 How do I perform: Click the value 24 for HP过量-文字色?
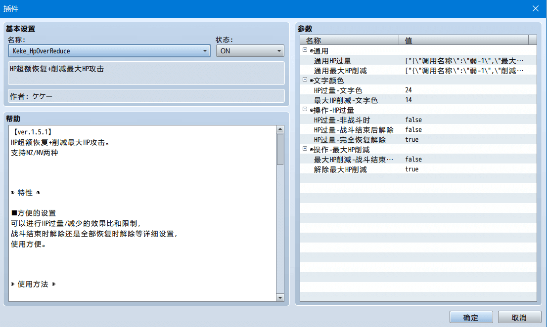click(409, 90)
